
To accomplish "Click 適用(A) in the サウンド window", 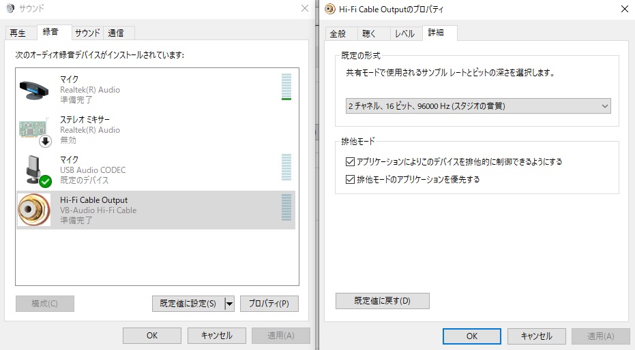I will pyautogui.click(x=281, y=336).
